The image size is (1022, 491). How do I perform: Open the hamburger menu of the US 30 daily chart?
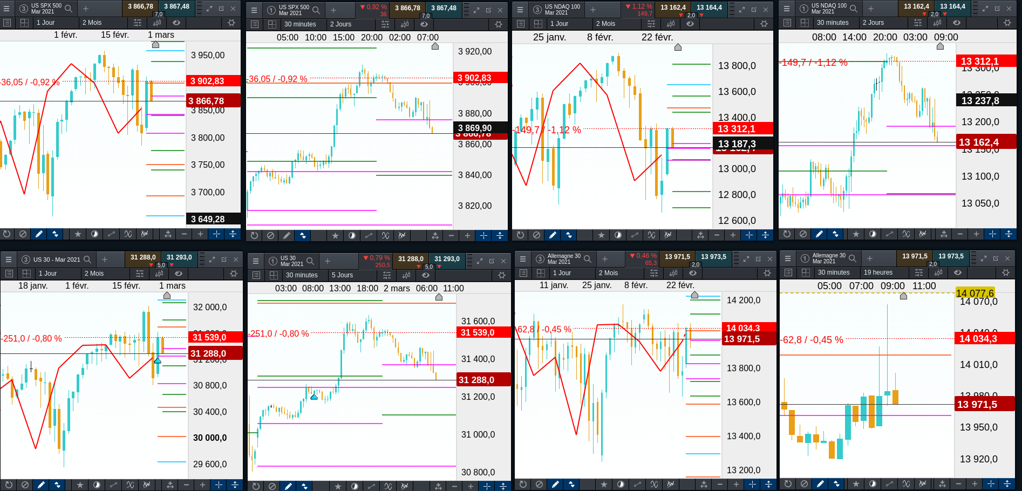coord(9,260)
